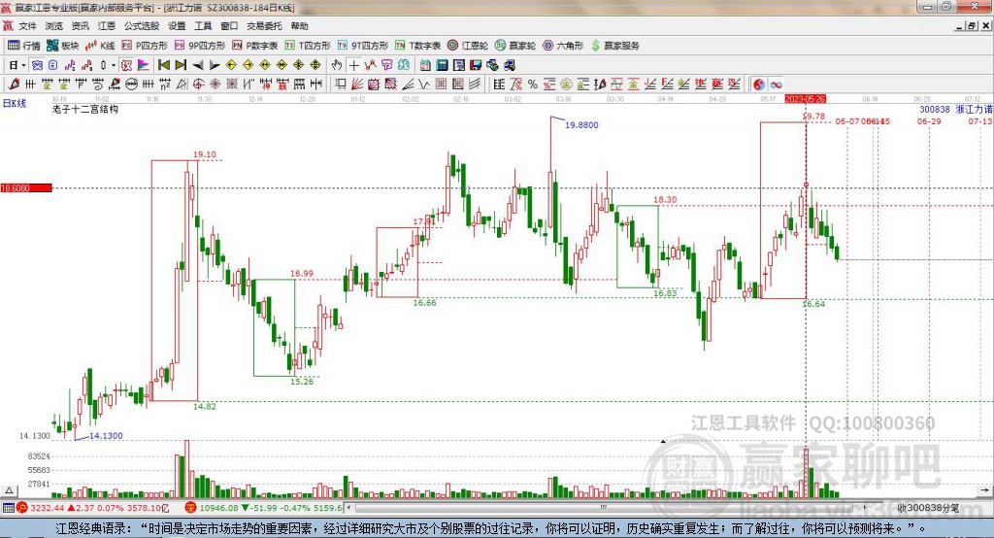Open the 9T四方形 tool
The width and height of the screenshot is (994, 538).
[x=363, y=46]
